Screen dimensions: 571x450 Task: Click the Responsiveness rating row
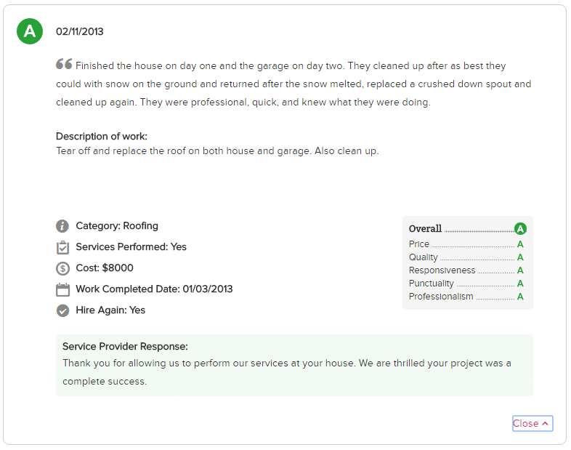pyautogui.click(x=466, y=270)
